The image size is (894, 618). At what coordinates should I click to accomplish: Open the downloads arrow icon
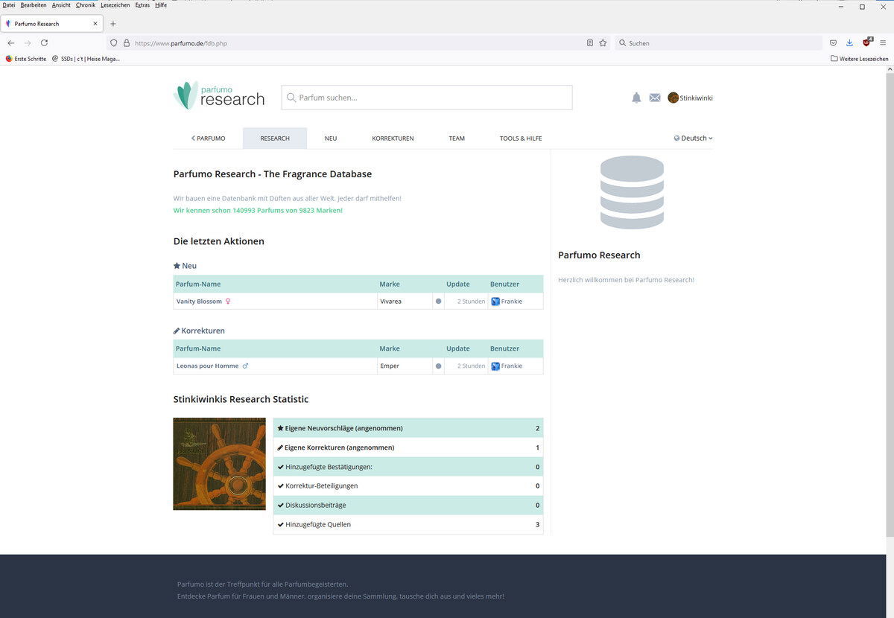pos(849,43)
